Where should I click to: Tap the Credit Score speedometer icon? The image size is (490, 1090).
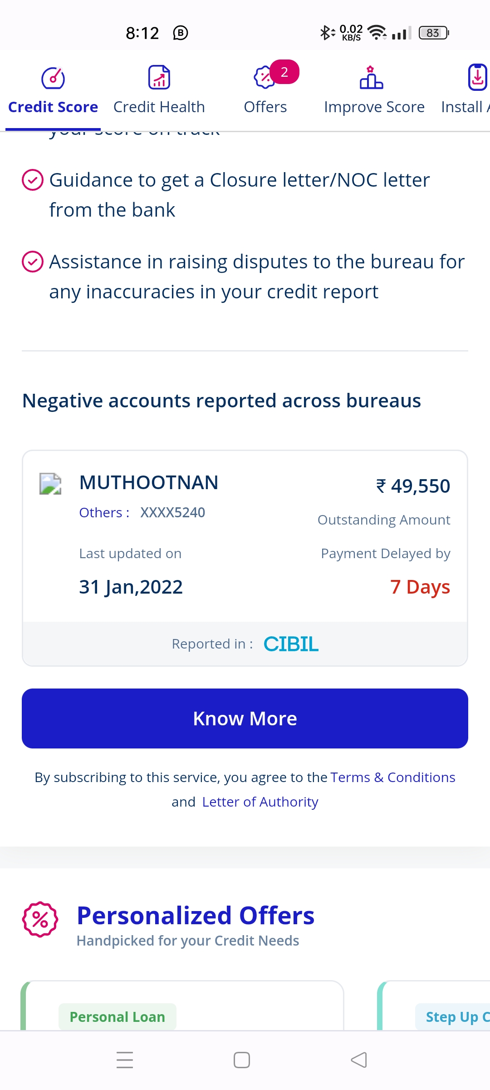tap(53, 78)
